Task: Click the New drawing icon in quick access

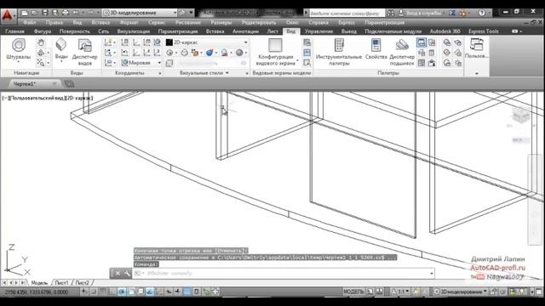Action: tap(25, 13)
